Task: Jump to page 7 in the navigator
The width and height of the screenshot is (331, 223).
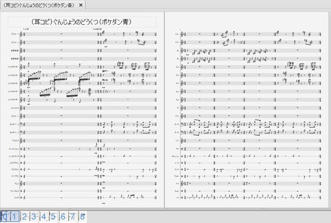Action: (x=73, y=217)
